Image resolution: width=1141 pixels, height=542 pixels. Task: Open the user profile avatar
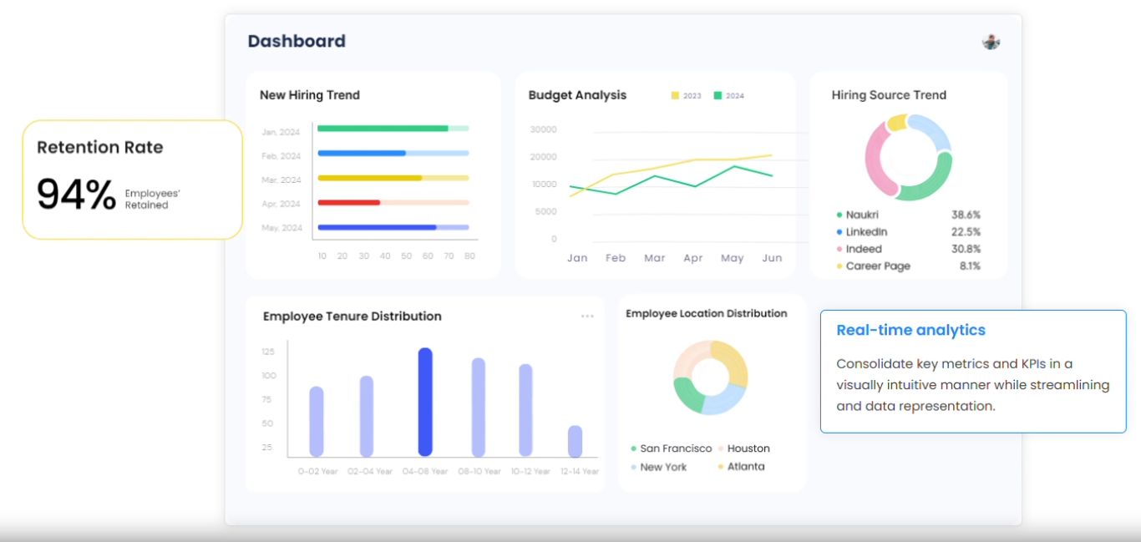991,42
